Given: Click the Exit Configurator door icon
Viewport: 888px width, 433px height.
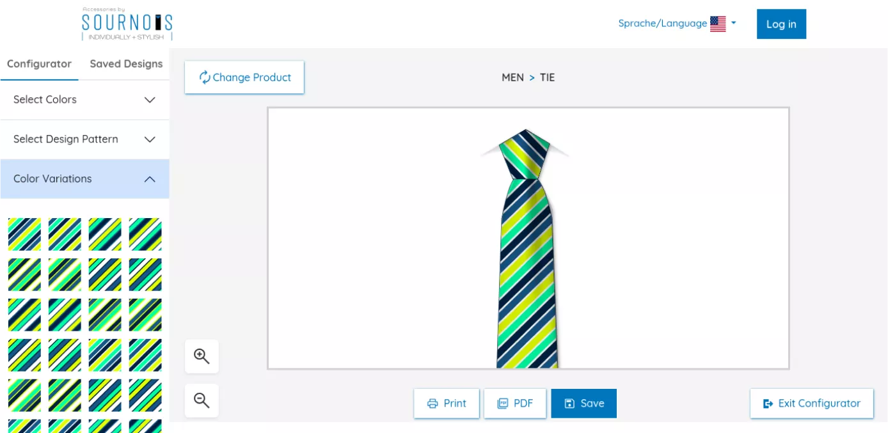Looking at the screenshot, I should click(x=768, y=404).
